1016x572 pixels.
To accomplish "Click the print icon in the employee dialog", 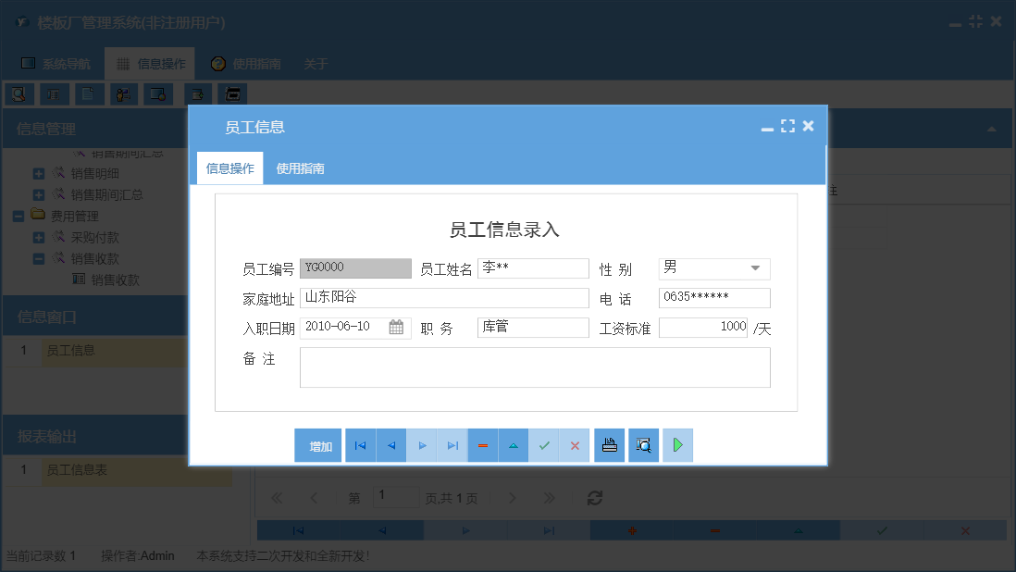I will [x=609, y=445].
